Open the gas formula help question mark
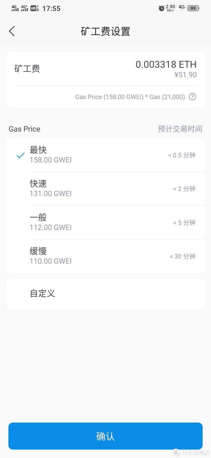This screenshot has width=211, height=458. 192,97
